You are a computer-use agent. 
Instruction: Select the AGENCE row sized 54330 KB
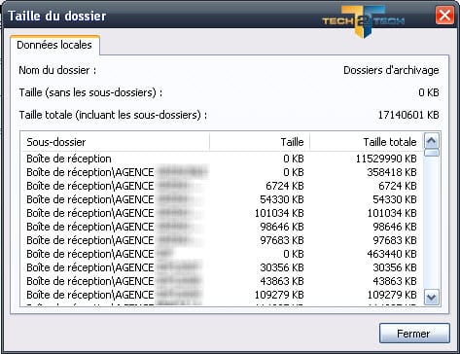click(x=222, y=199)
